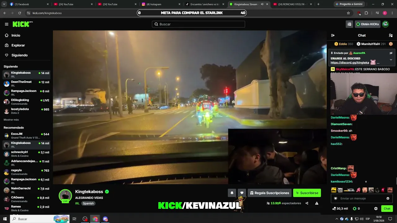Expand list with Mostrar más

tap(11, 120)
